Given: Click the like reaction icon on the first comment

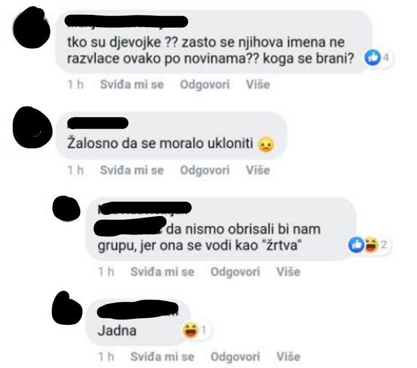Looking at the screenshot, I should [x=372, y=57].
